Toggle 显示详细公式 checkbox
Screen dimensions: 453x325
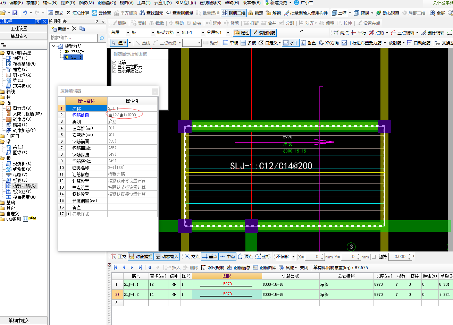tap(114, 71)
